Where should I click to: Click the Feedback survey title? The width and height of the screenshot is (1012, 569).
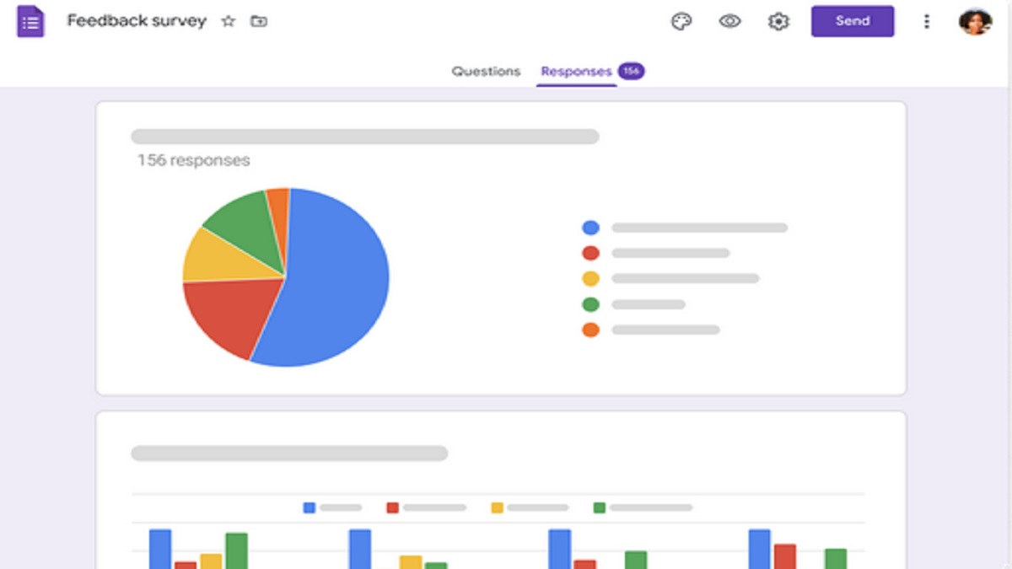137,22
